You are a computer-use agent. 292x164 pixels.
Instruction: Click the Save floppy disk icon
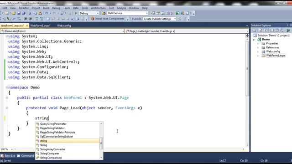click(x=19, y=13)
